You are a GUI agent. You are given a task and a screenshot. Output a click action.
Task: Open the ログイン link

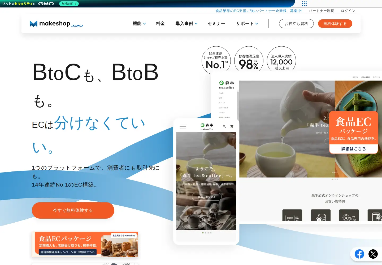tap(348, 11)
